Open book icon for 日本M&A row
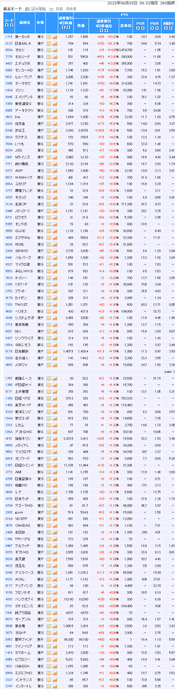177x689 pixels. pyautogui.click(x=48, y=44)
